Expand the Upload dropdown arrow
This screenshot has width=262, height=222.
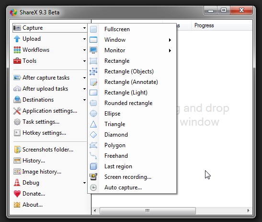[85, 39]
